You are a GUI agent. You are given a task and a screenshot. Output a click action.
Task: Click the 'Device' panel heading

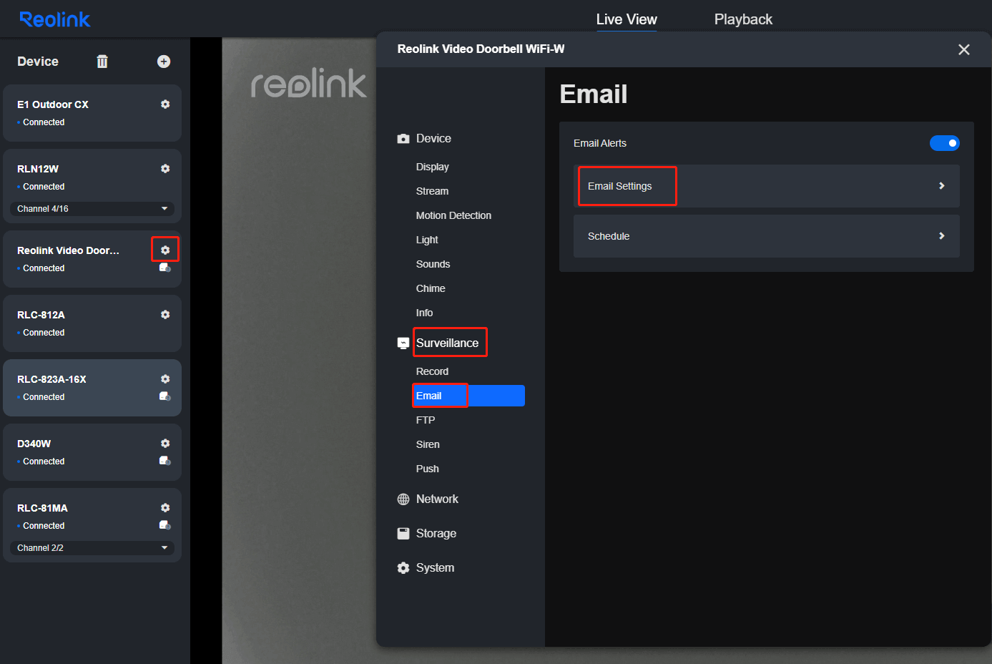(x=38, y=62)
